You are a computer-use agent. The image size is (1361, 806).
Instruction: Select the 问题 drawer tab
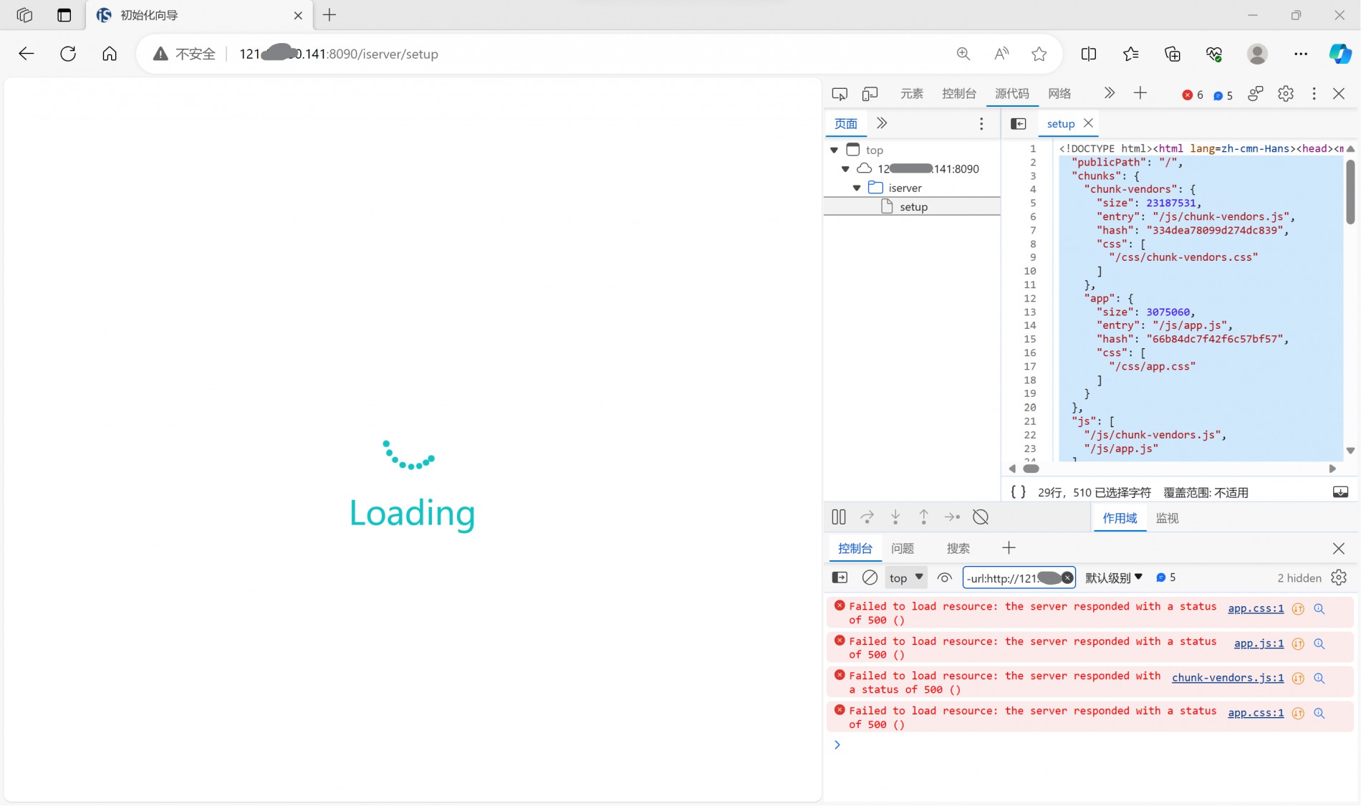pyautogui.click(x=903, y=548)
